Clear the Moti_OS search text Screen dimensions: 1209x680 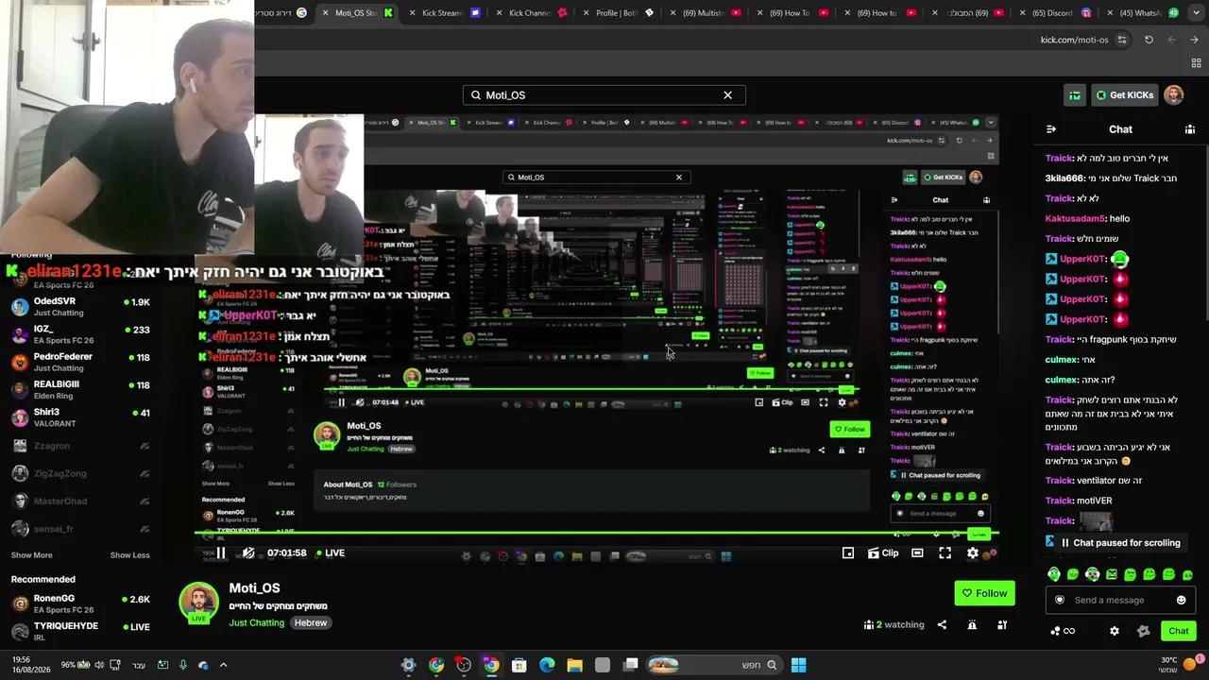point(727,95)
